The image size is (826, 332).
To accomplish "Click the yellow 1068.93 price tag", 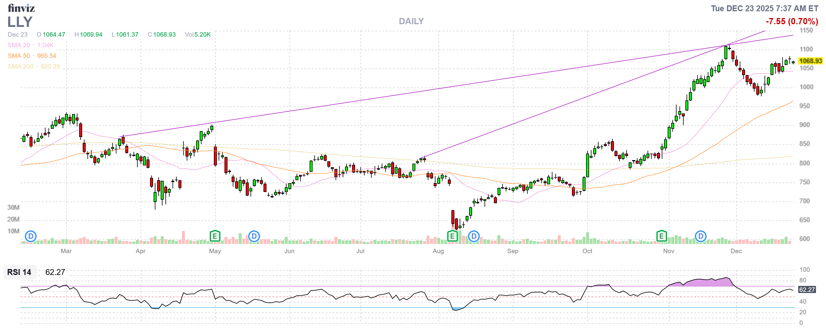I will pyautogui.click(x=810, y=61).
